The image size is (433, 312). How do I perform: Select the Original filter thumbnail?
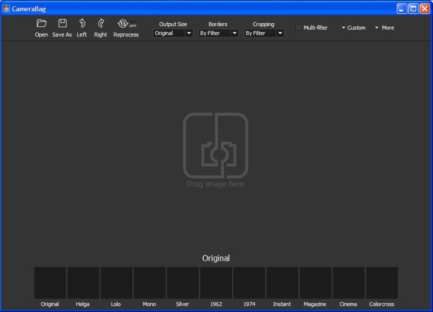pos(50,283)
